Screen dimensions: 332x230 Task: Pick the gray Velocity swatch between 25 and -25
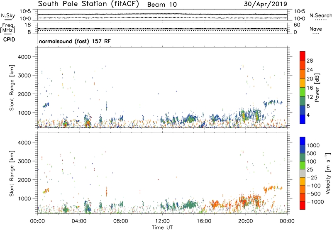303,174
